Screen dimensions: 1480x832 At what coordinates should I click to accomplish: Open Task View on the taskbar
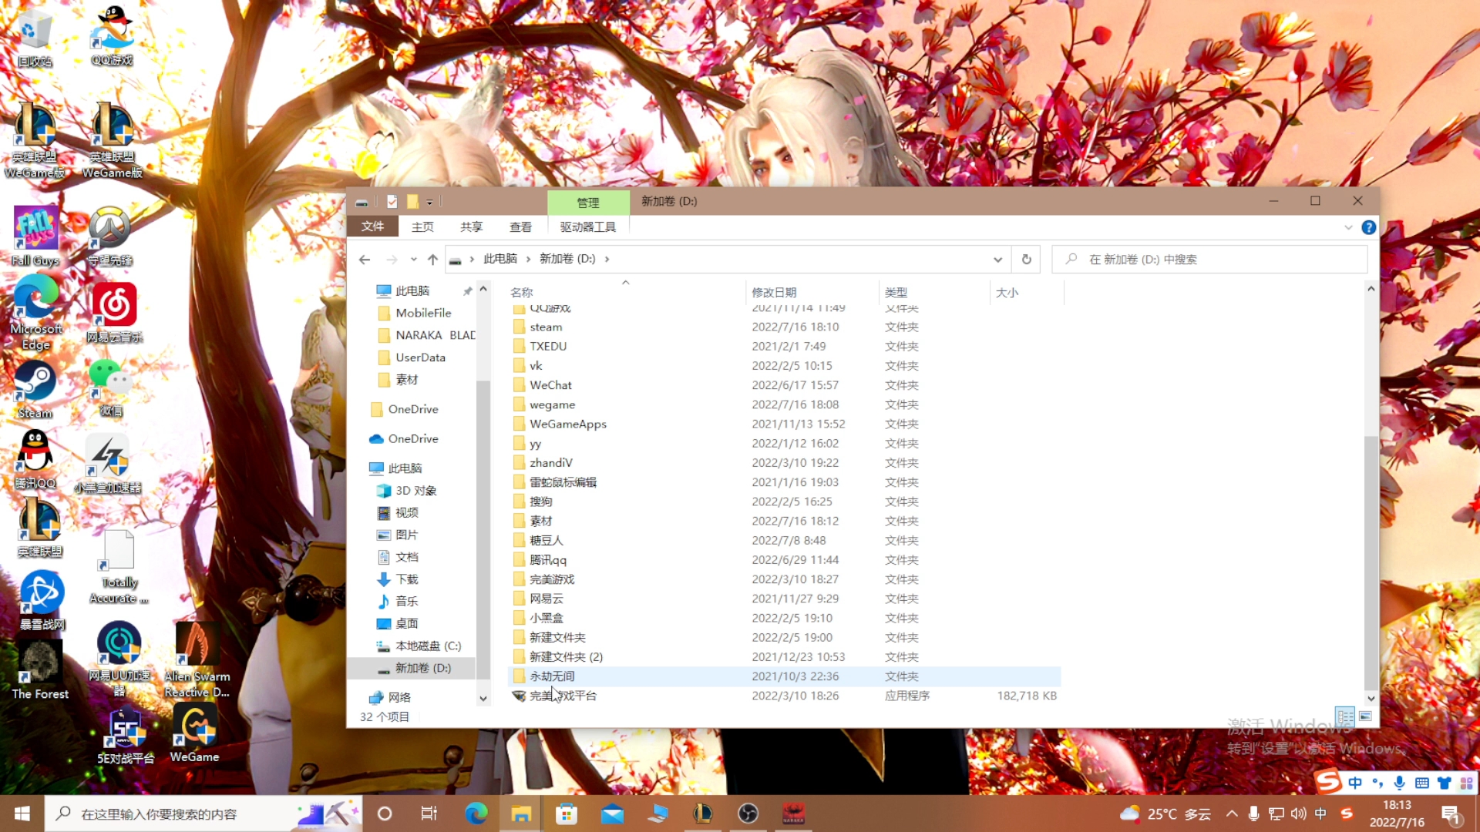point(429,814)
